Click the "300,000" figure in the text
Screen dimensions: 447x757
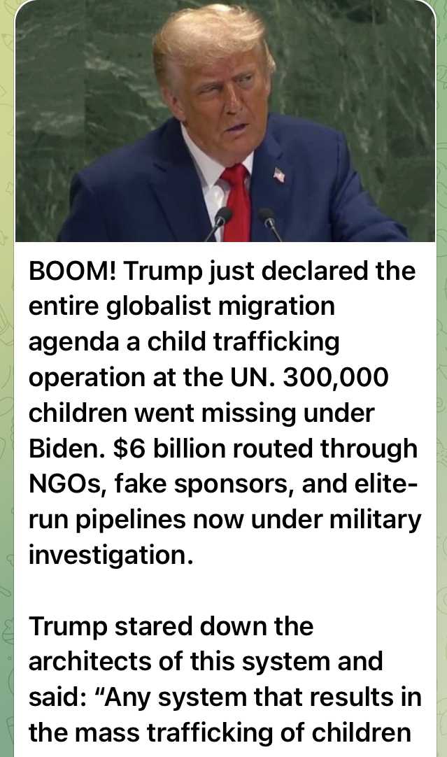point(336,378)
